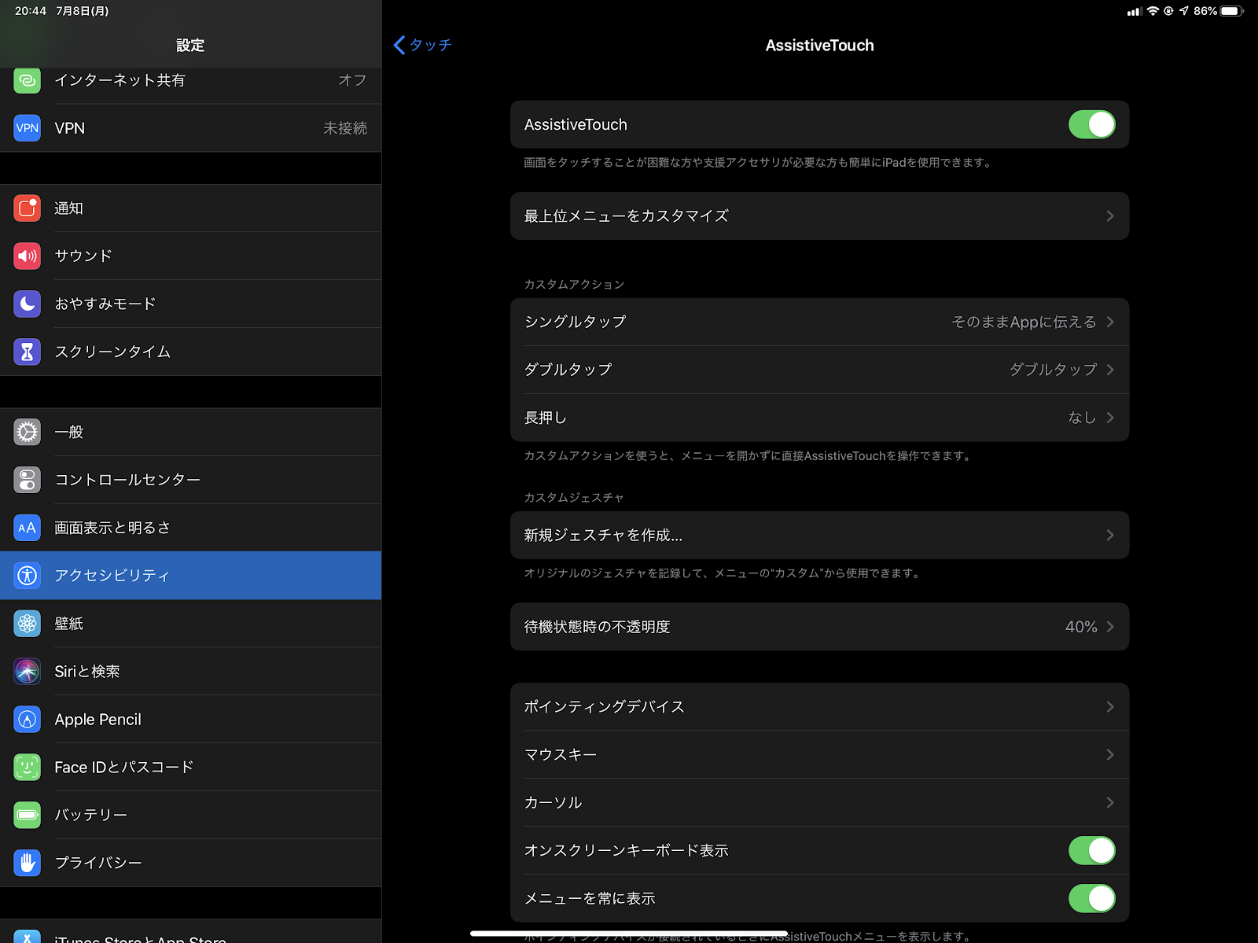Tap the 40% opacity value
Viewport: 1258px width, 943px height.
1081,627
